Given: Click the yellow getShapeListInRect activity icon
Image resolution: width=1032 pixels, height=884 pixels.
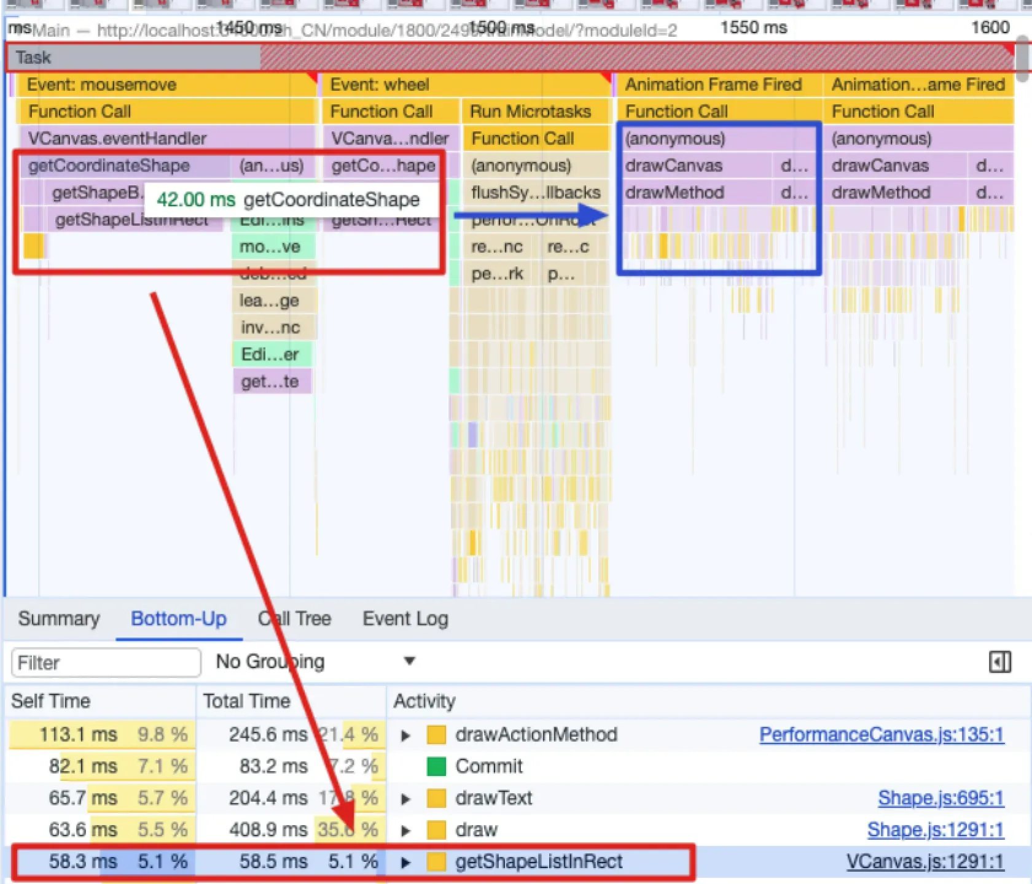Looking at the screenshot, I should (436, 862).
